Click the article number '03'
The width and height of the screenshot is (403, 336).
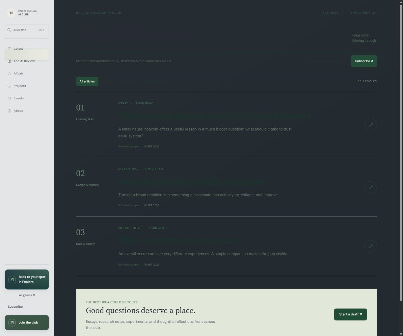[80, 232]
